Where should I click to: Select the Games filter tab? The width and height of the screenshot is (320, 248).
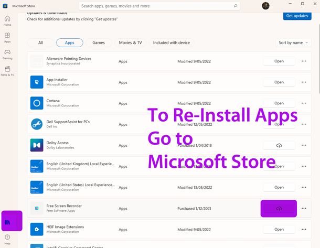point(99,42)
